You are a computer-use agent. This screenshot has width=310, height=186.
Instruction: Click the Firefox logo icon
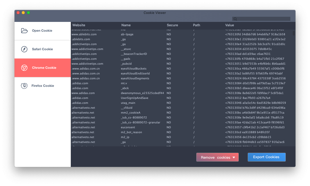point(24,86)
